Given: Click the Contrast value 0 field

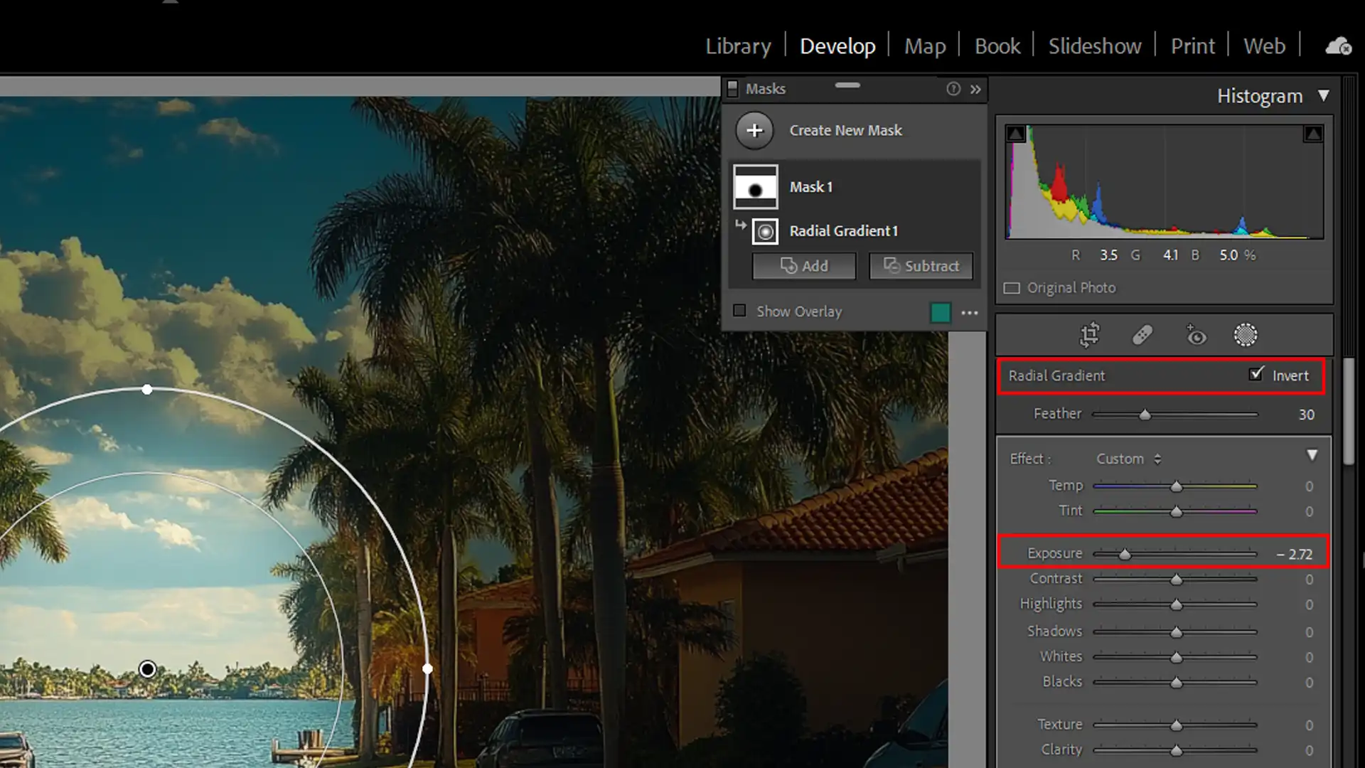Looking at the screenshot, I should (x=1309, y=580).
